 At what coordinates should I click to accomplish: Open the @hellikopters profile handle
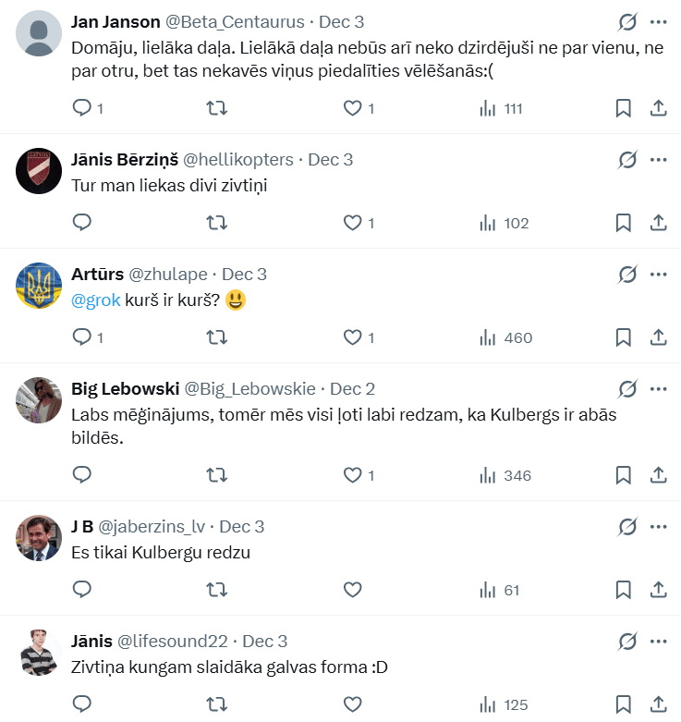(238, 160)
